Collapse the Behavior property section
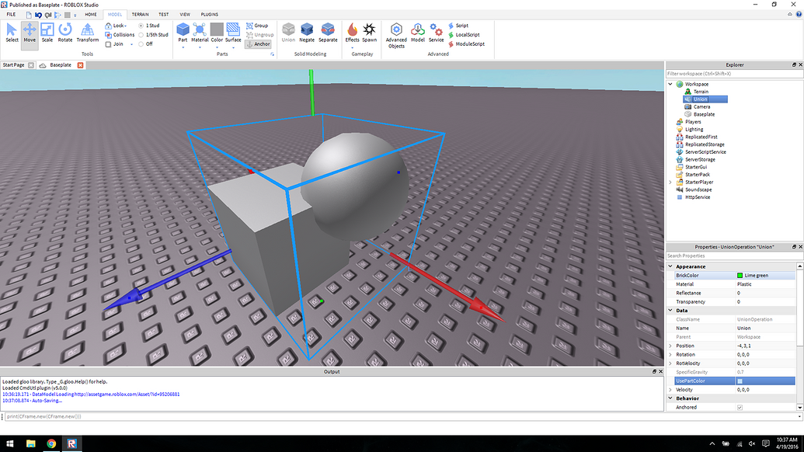Screen dimensions: 804x452 tap(670, 398)
